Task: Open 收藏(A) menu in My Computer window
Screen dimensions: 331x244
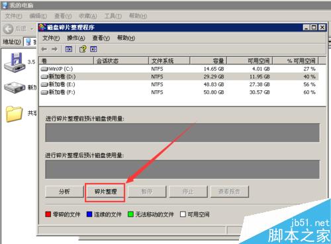Action: click(x=88, y=16)
